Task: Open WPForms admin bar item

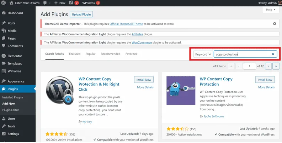Action: (91, 3)
